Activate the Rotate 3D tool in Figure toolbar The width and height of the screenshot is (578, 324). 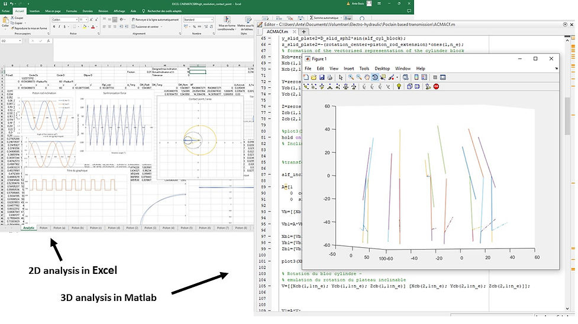pyautogui.click(x=375, y=77)
